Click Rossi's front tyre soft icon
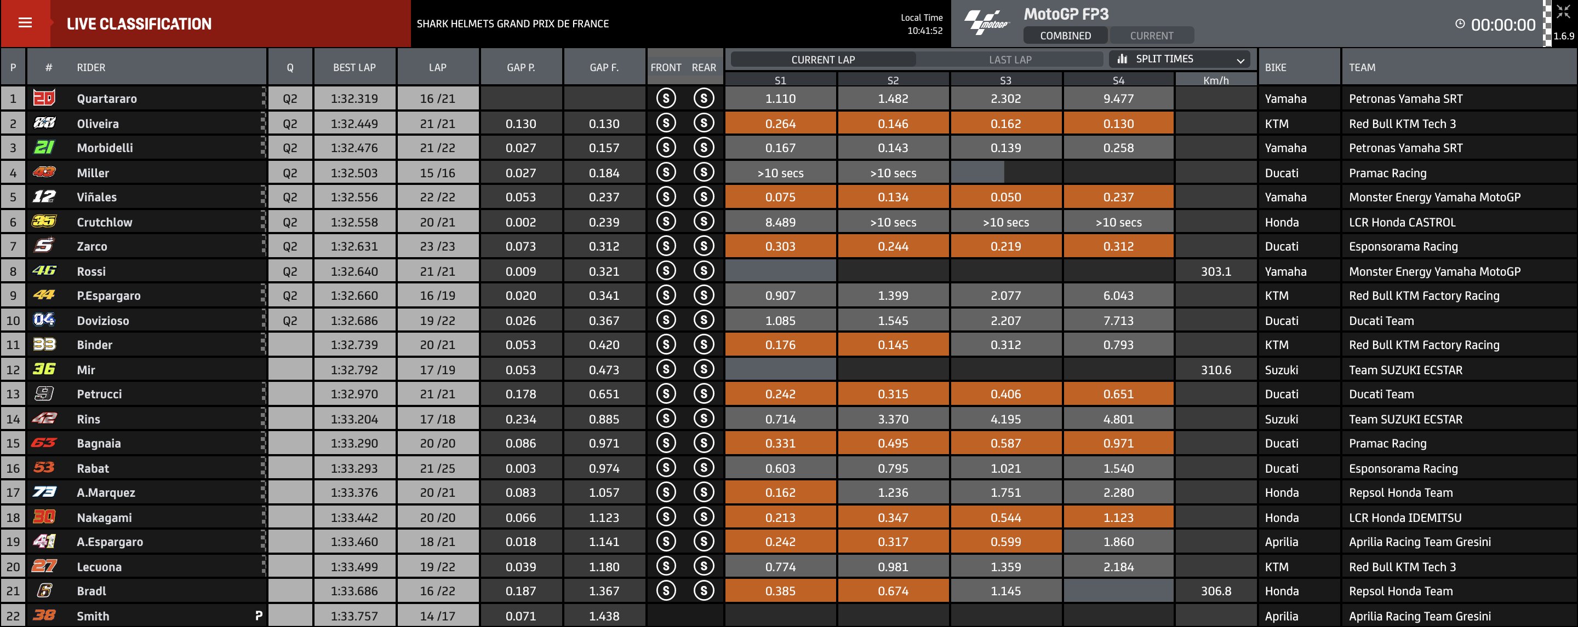 [666, 270]
